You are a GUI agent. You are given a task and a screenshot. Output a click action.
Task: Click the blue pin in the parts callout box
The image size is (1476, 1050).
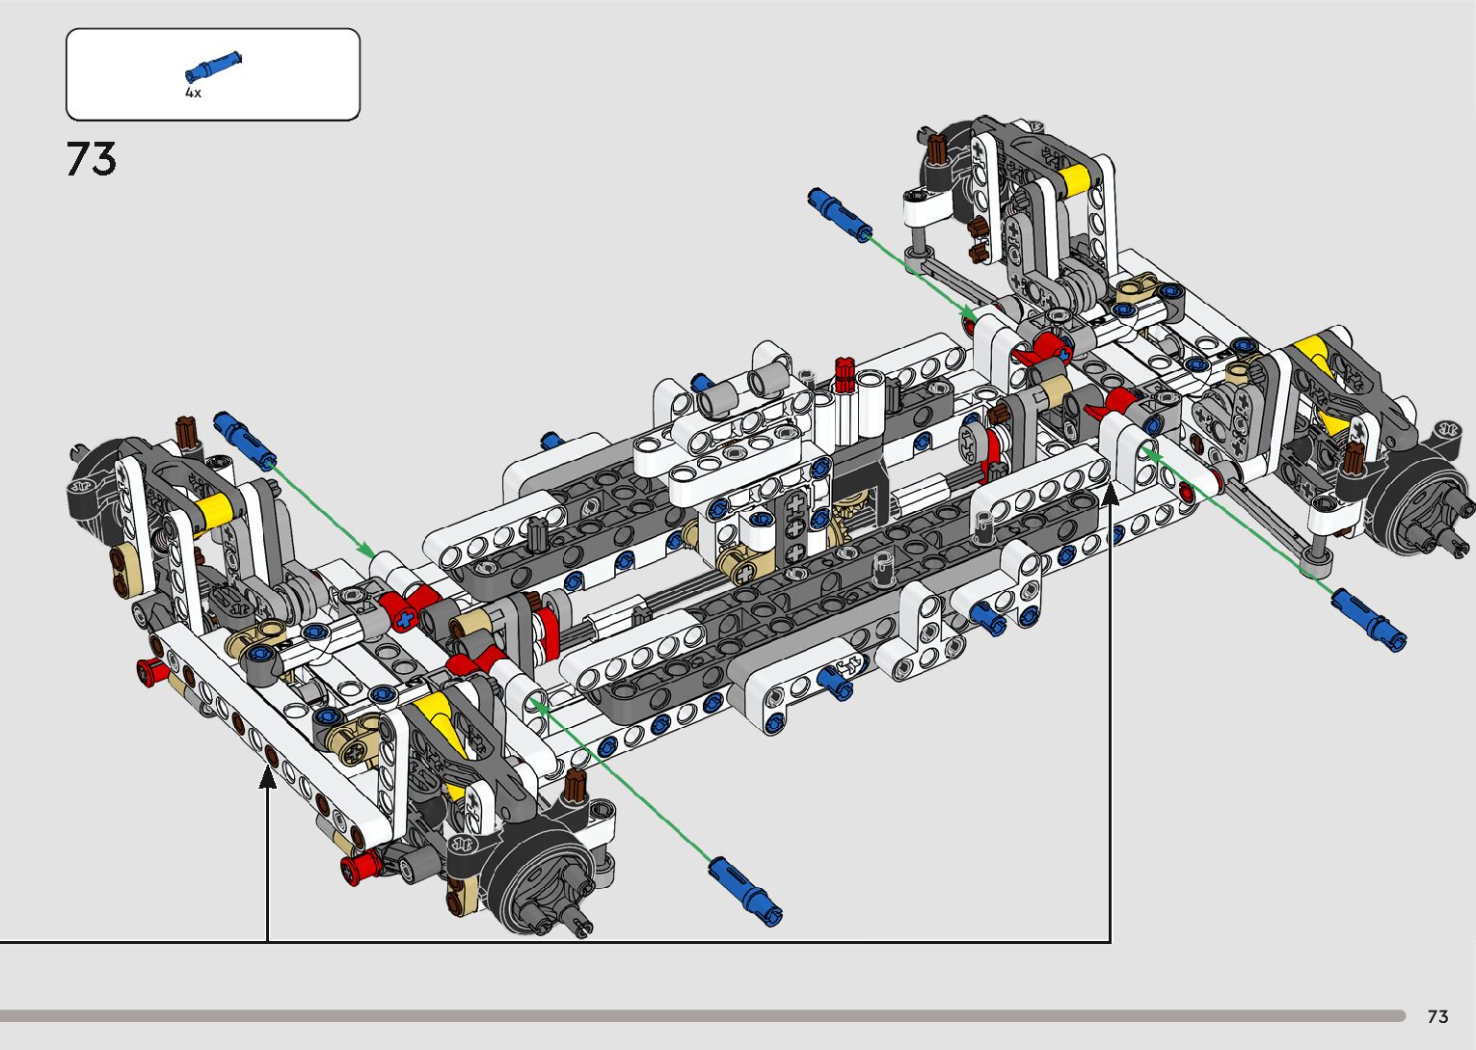click(213, 67)
